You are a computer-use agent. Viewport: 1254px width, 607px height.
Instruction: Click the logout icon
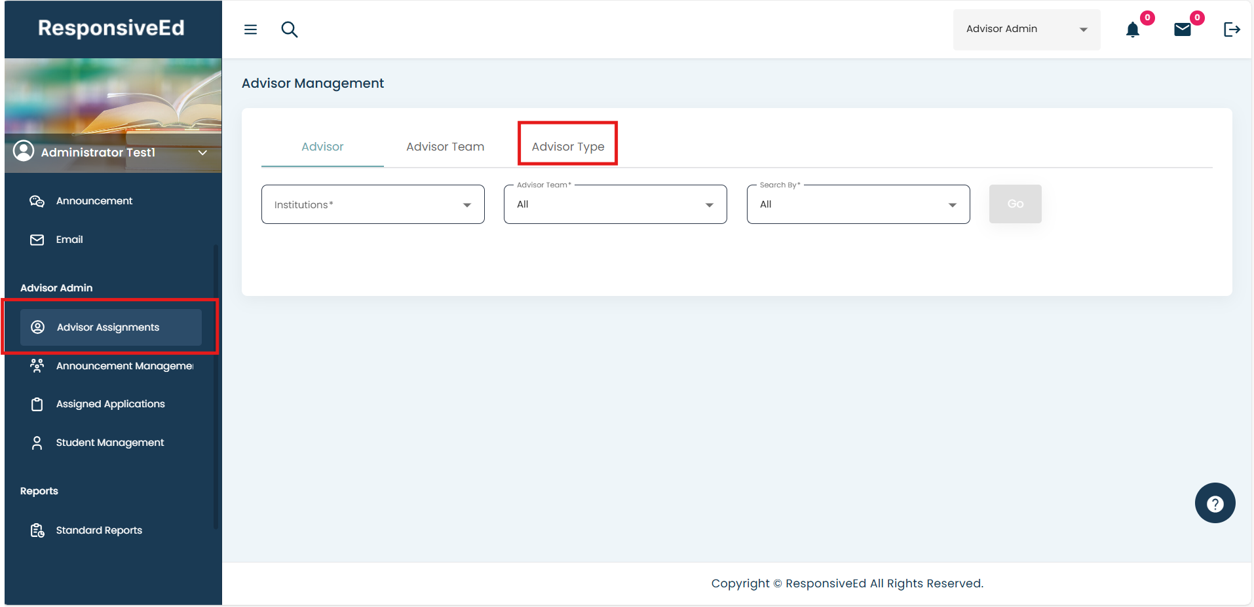point(1231,29)
